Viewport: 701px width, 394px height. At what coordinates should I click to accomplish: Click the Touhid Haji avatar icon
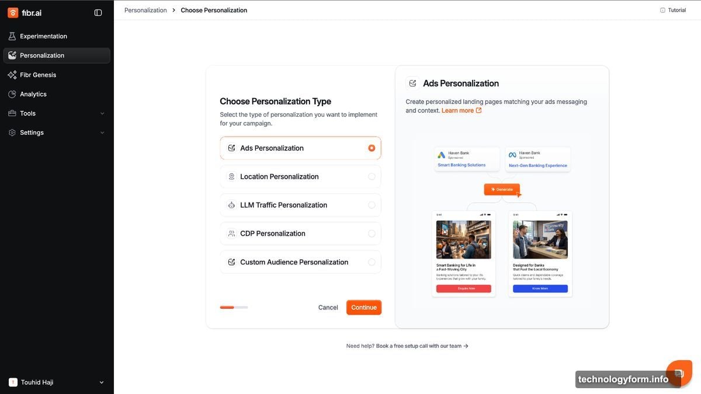[13, 382]
